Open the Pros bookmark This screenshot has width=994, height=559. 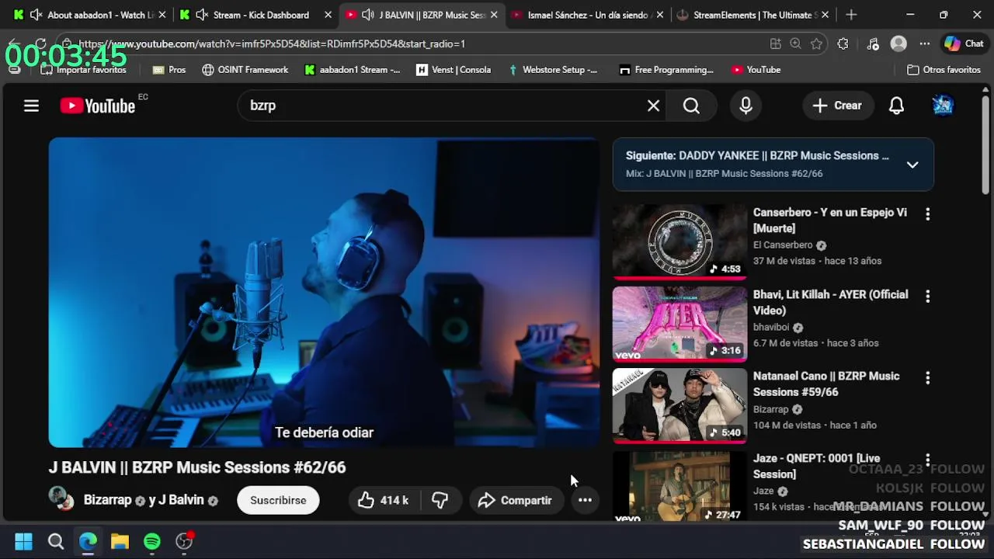(x=169, y=70)
